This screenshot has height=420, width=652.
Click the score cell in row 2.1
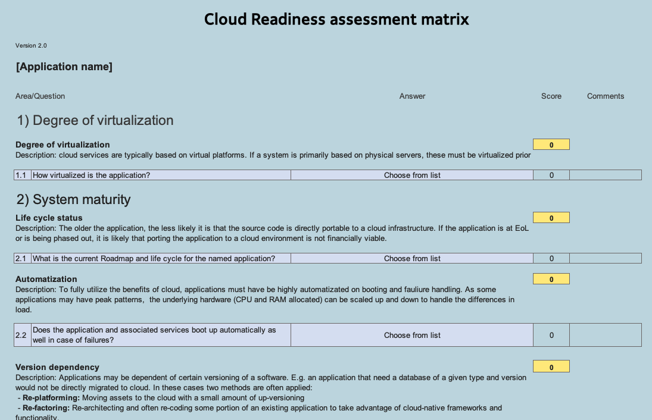tap(551, 258)
